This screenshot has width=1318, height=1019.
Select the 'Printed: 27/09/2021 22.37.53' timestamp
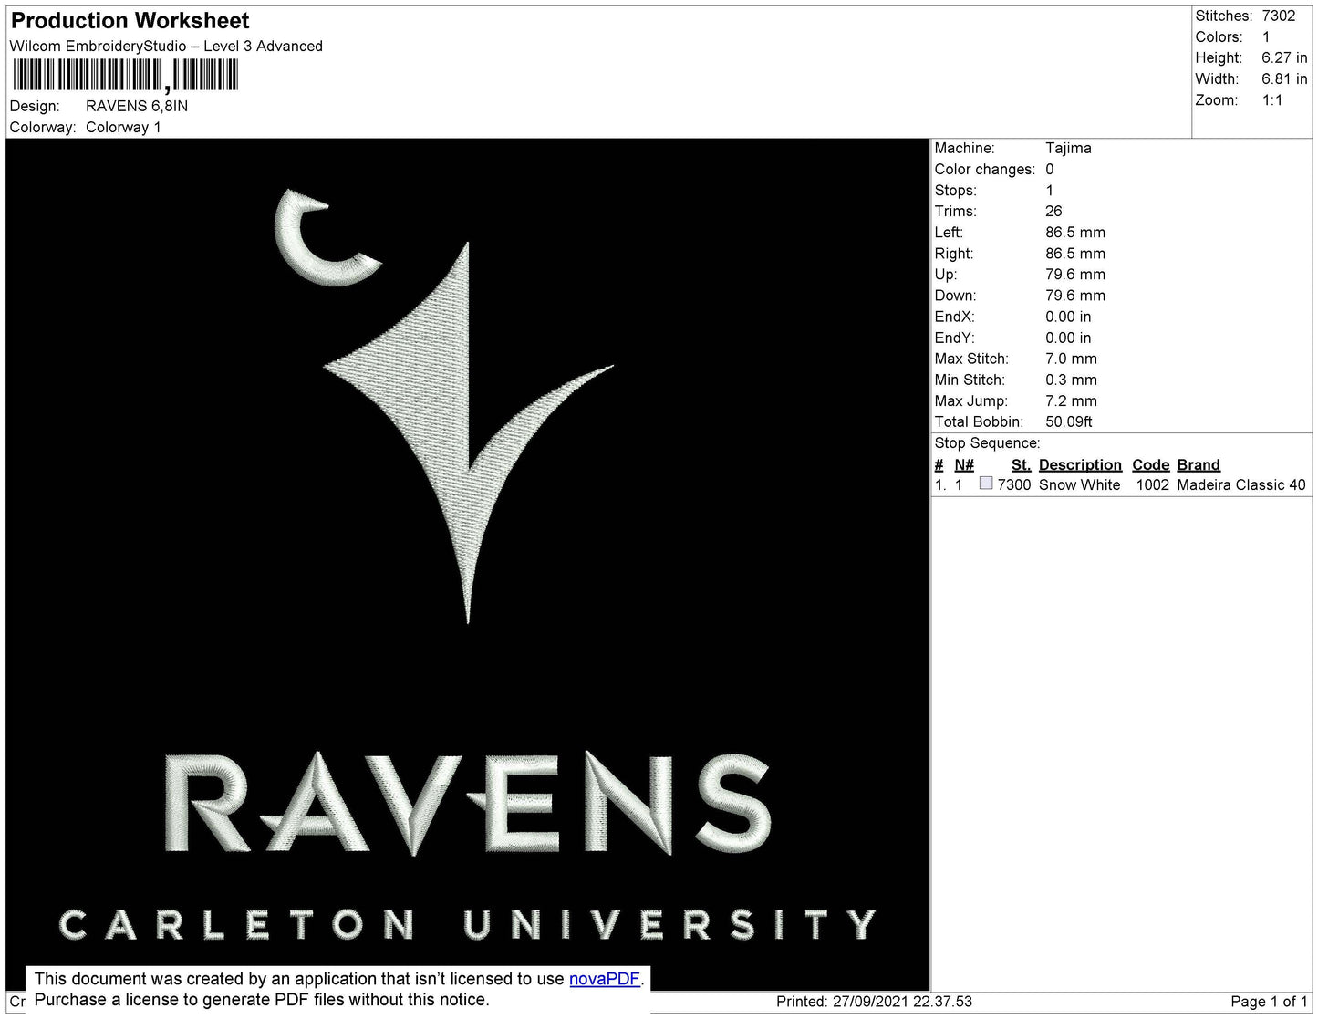(x=874, y=1001)
